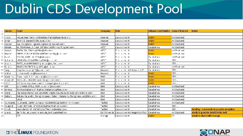This screenshot has height=136, width=243.
Task: Click the 'mS Backend' cell in Alexis's row
Action: tap(178, 112)
